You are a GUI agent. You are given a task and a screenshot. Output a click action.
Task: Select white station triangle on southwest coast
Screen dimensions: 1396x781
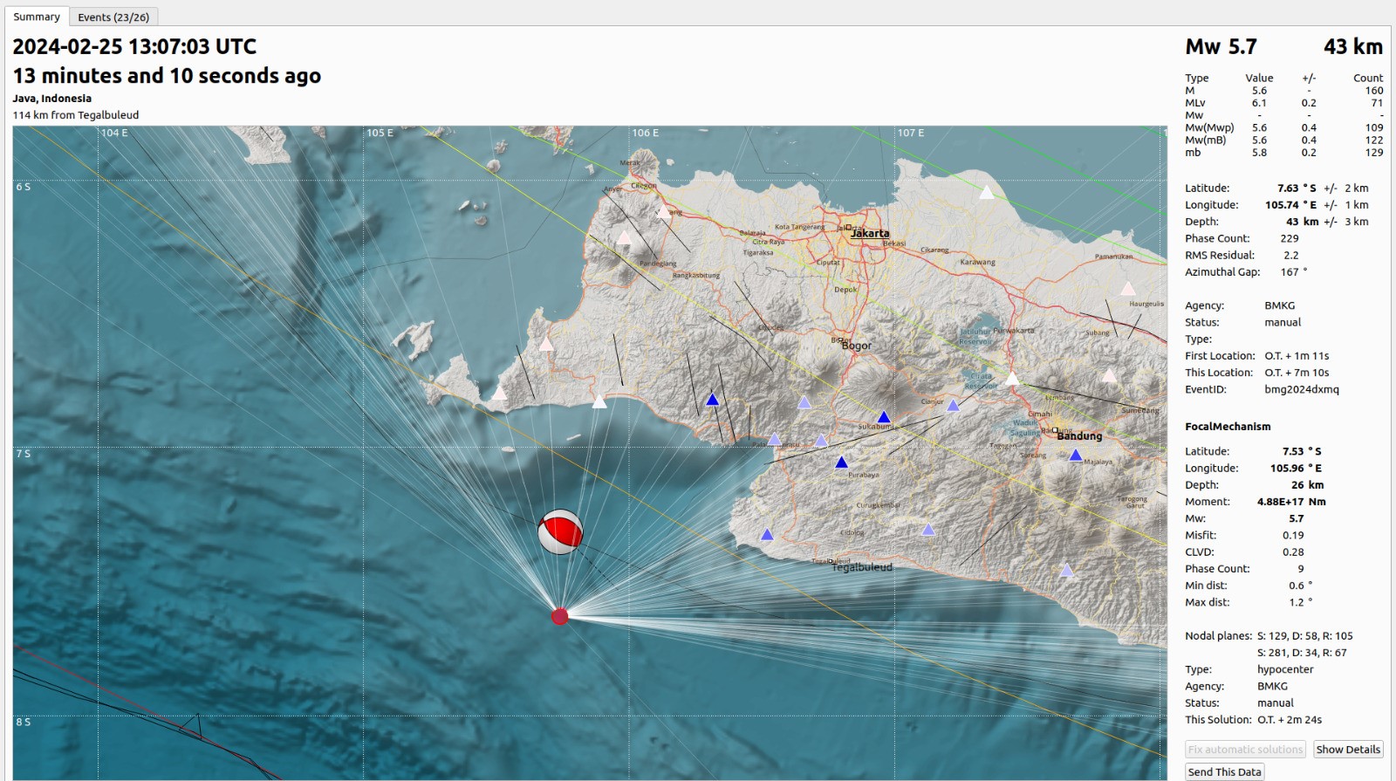[x=599, y=402]
